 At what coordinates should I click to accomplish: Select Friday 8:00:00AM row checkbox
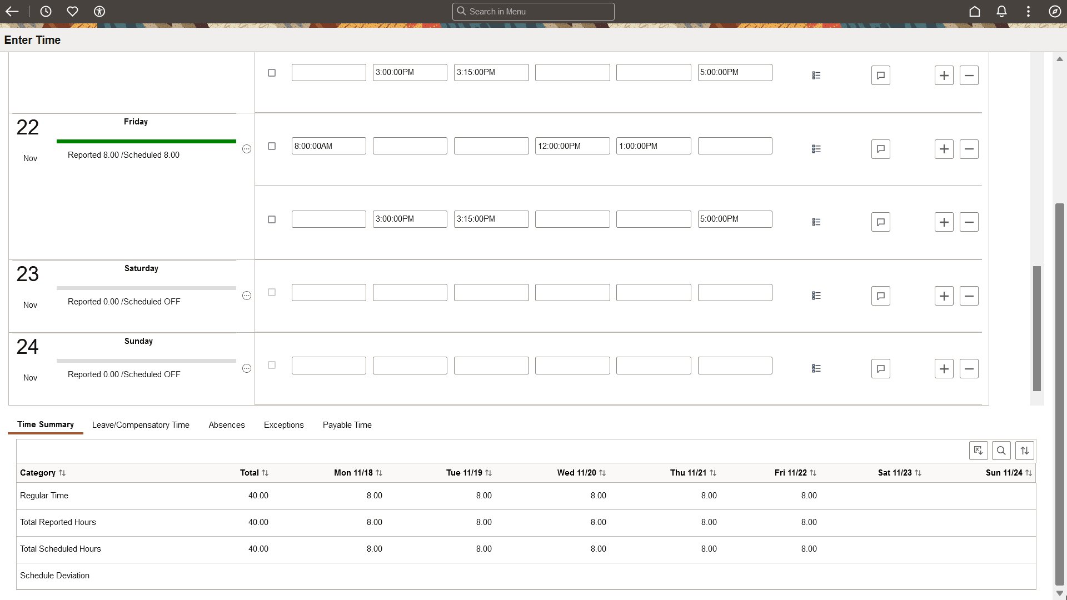(x=272, y=146)
